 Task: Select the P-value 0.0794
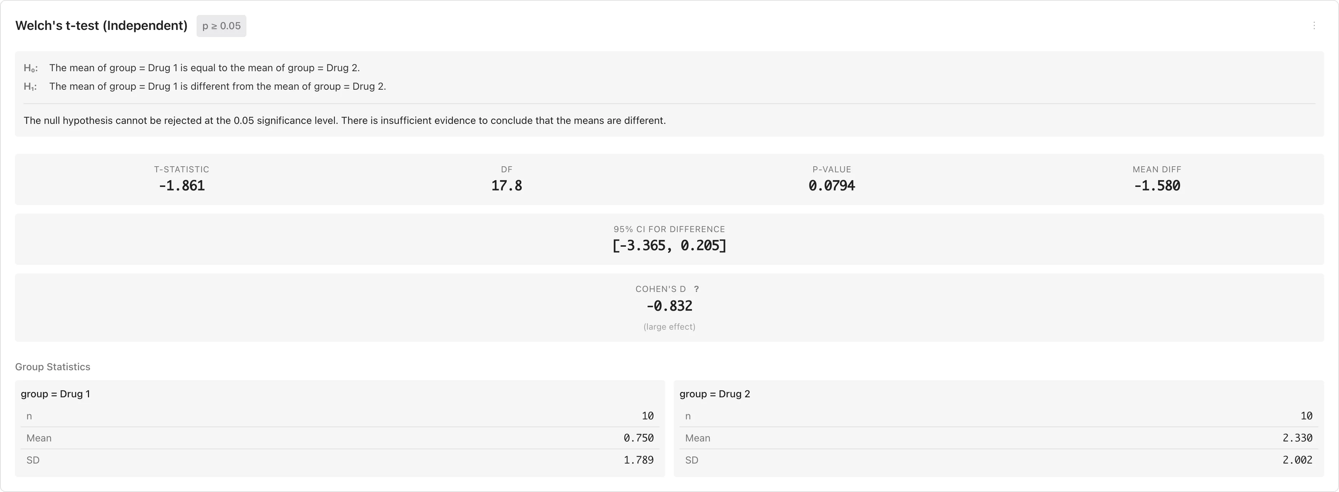pyautogui.click(x=831, y=186)
